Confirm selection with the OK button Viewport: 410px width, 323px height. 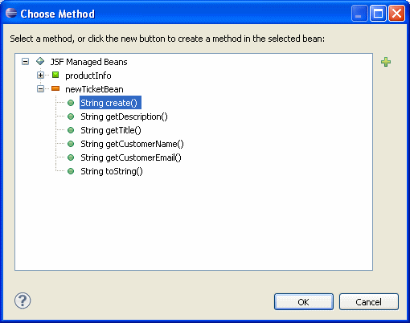tap(304, 302)
